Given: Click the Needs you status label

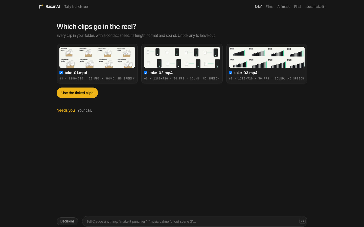Looking at the screenshot, I should [x=66, y=110].
